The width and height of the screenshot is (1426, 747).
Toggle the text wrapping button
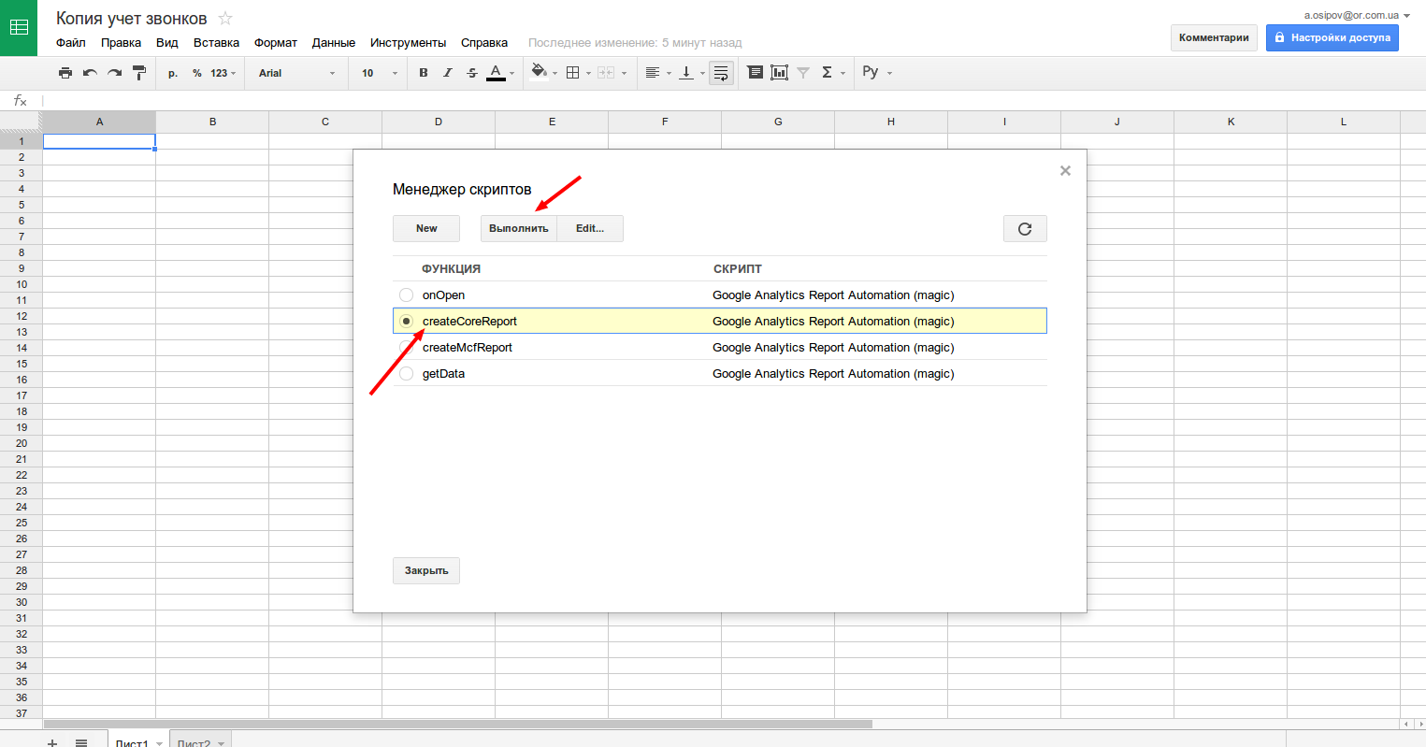click(x=721, y=73)
